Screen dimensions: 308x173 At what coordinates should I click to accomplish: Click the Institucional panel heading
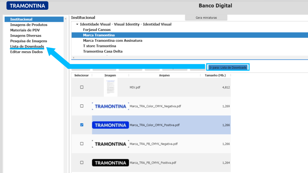[x=83, y=18]
